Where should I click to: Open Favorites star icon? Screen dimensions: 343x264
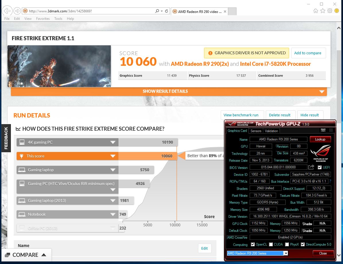tap(323, 11)
